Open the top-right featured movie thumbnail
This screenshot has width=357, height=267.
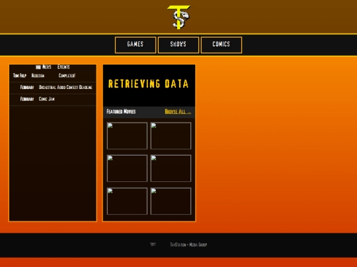coord(171,136)
